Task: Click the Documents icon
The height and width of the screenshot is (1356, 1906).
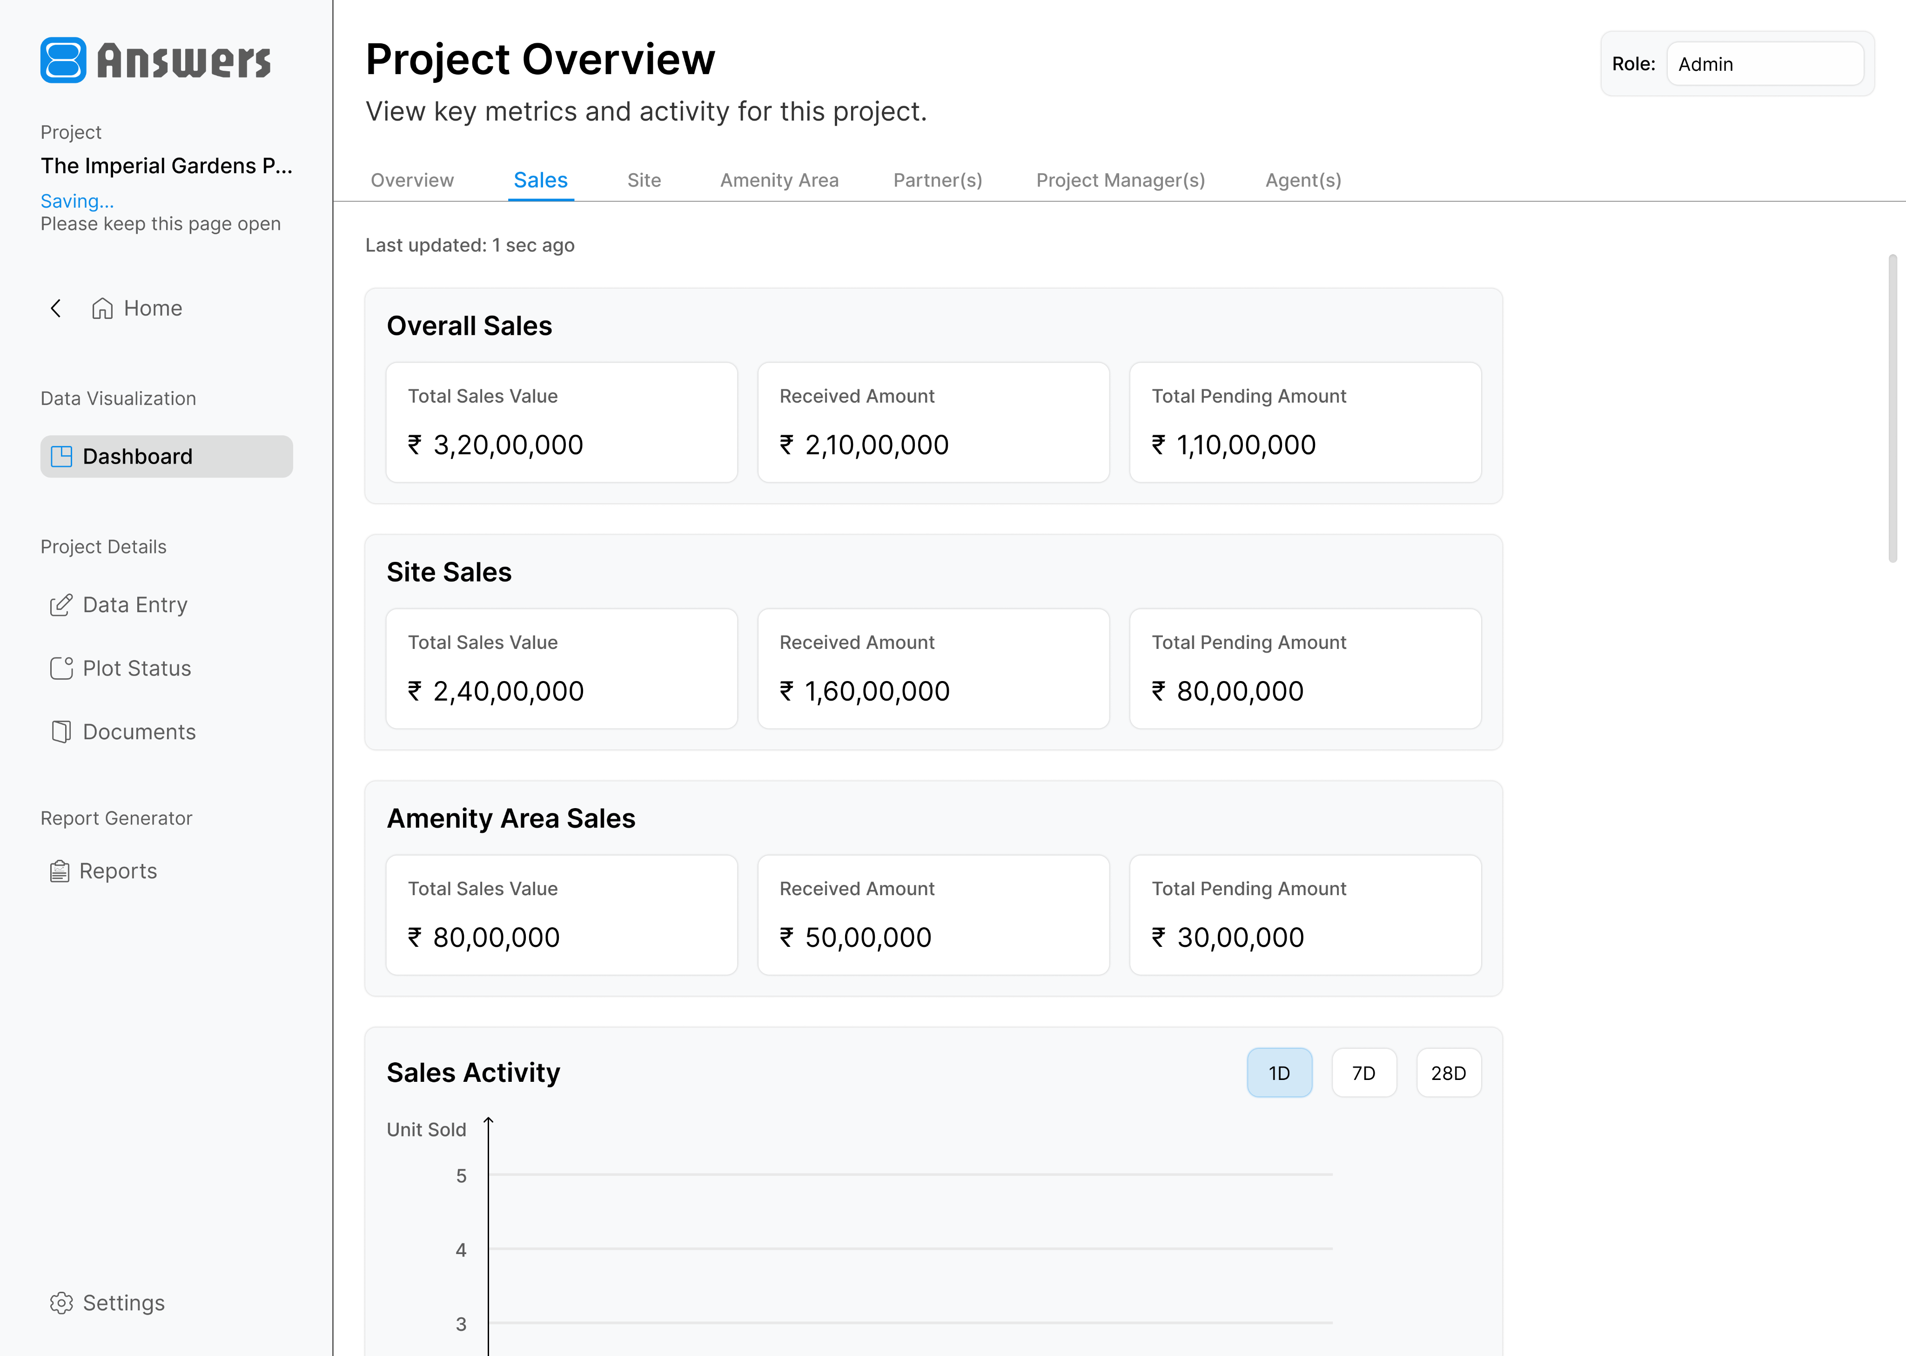Action: point(61,731)
